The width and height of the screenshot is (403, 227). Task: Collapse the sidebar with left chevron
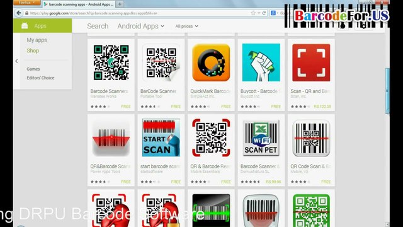tap(17, 61)
